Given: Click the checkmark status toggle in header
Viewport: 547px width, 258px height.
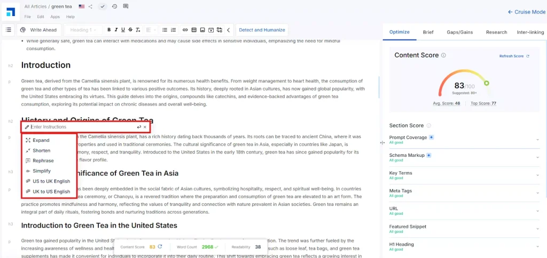Looking at the screenshot, I should [103, 6].
